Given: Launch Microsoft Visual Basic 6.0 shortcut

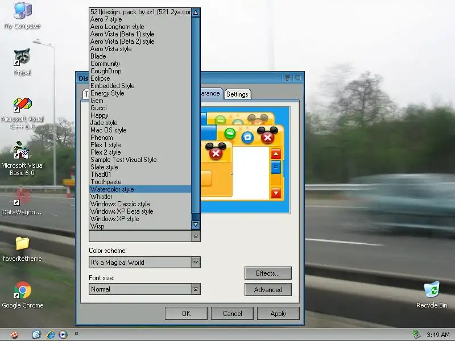Looking at the screenshot, I should (22, 159).
